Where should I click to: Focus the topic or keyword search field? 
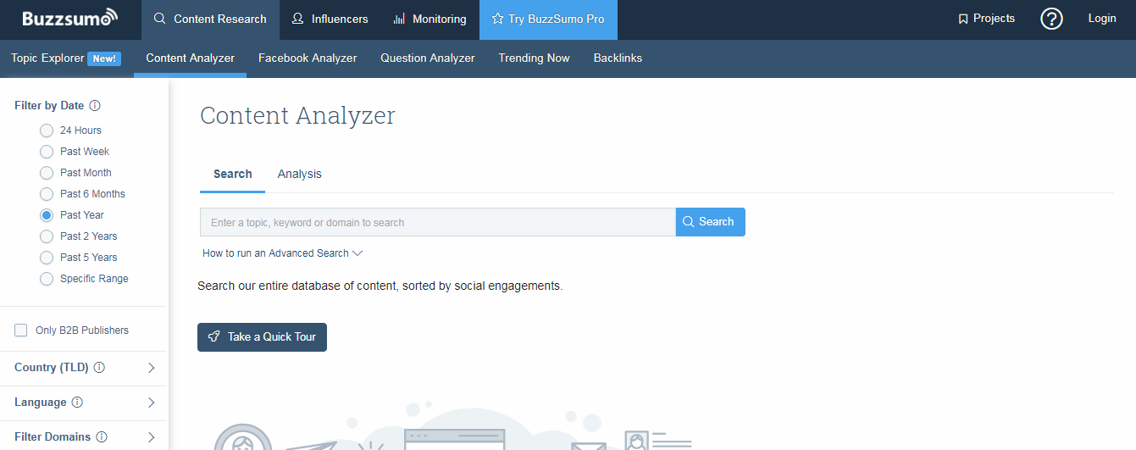click(x=437, y=222)
